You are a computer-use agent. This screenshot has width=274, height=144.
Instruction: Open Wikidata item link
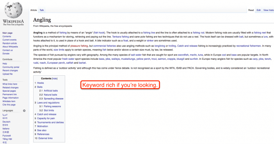9,101
